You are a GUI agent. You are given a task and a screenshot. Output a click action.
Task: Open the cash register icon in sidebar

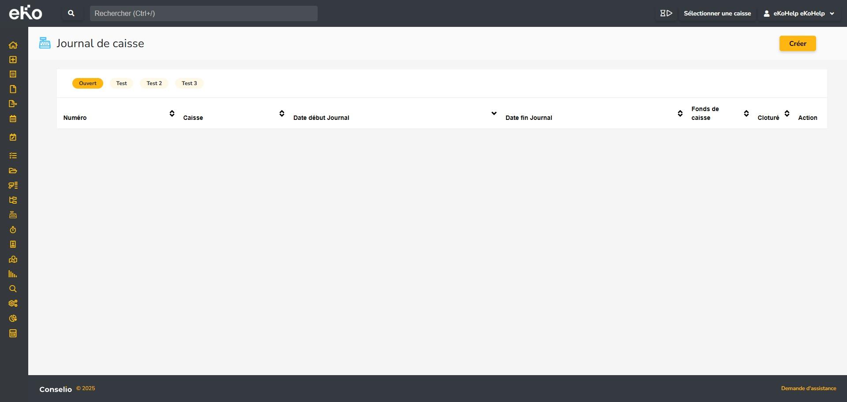[13, 215]
